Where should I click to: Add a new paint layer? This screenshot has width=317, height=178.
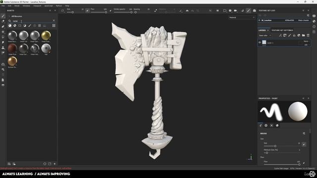[289, 36]
